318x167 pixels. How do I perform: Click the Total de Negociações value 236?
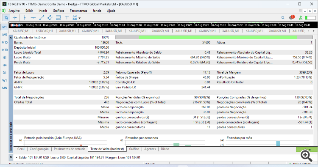click(106, 97)
